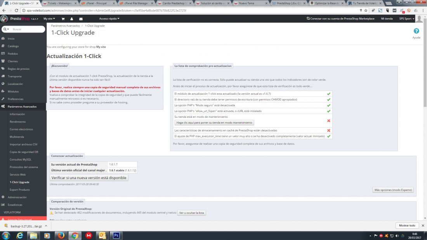Image resolution: width=427 pixels, height=240 pixels.
Task: Open the messages envelope icon in header
Action: [81, 19]
